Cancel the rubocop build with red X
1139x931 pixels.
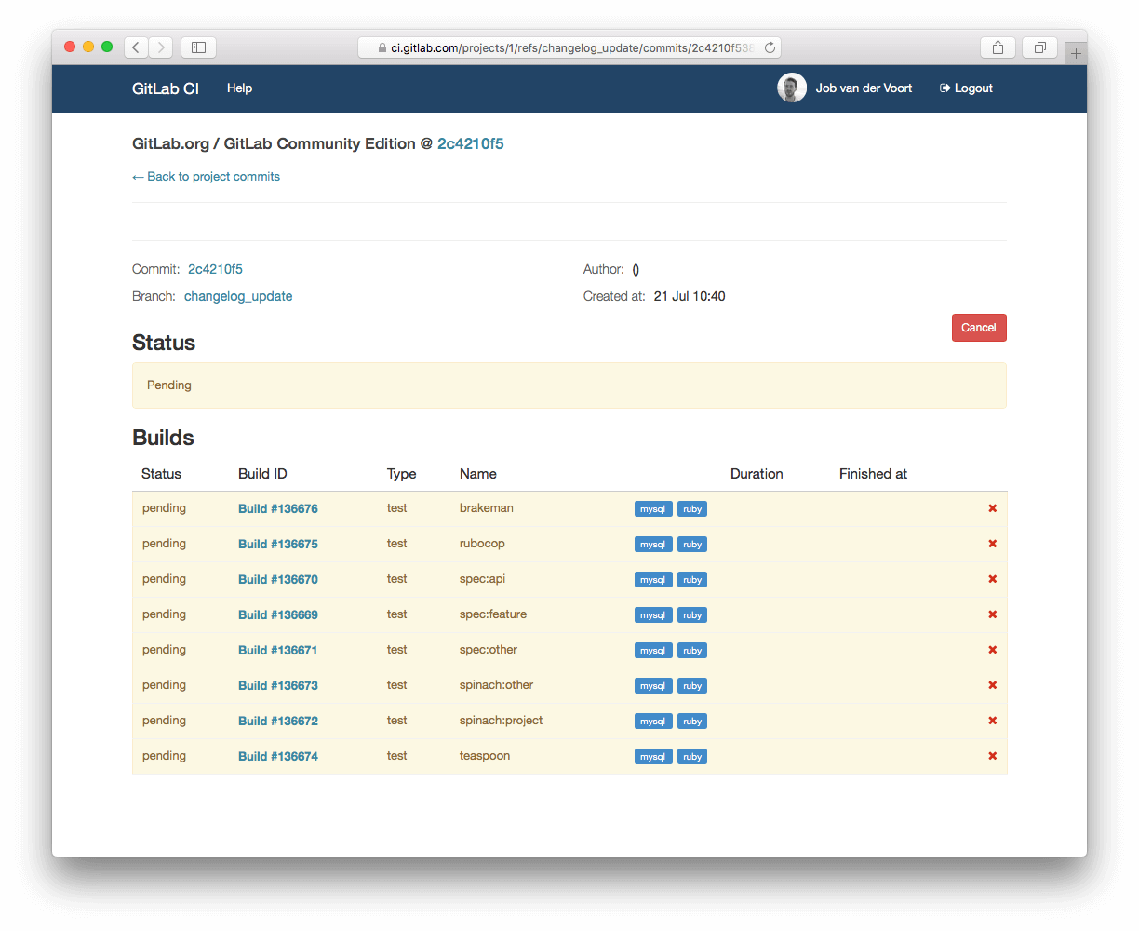tap(992, 544)
